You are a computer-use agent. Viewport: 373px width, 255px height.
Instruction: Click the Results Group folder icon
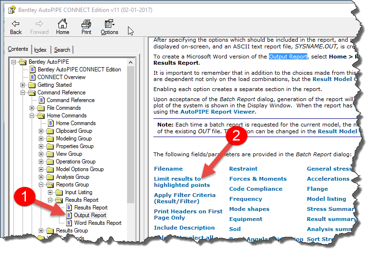click(x=50, y=231)
